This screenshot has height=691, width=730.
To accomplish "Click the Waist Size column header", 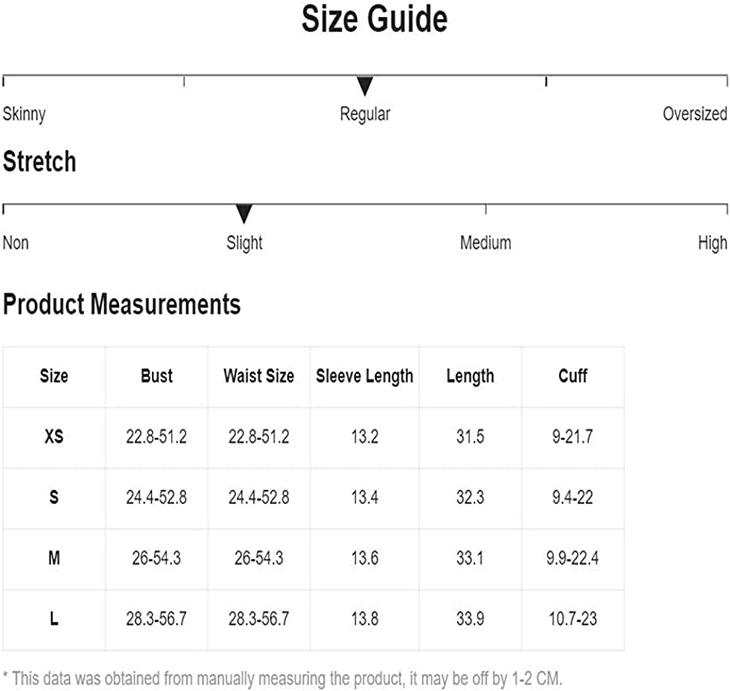I will coord(258,377).
